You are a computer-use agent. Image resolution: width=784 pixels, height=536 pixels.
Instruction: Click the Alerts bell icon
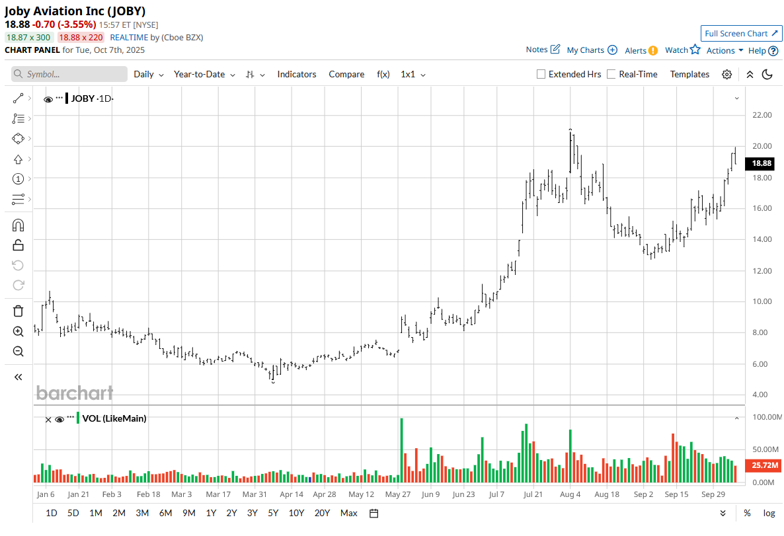click(653, 50)
